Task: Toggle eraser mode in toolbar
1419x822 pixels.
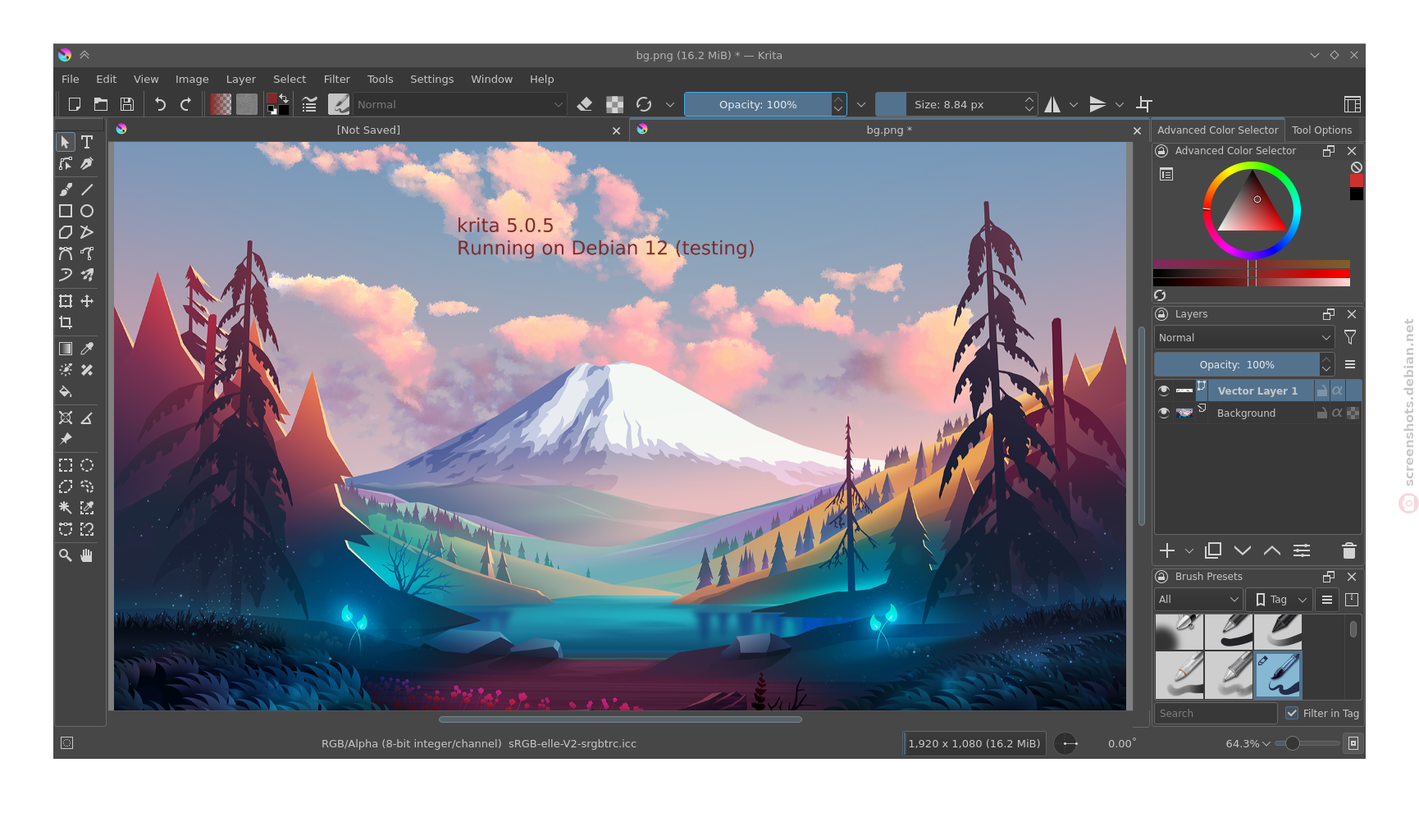Action: pos(585,104)
